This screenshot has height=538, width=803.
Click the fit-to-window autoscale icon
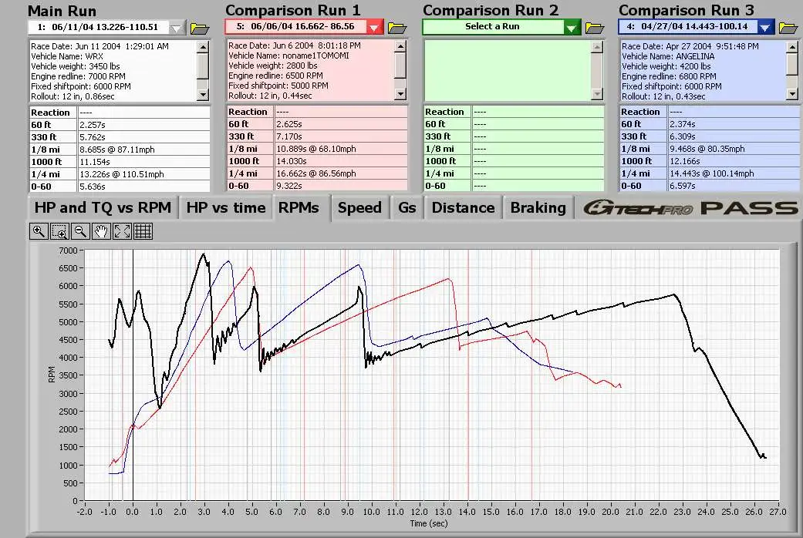pyautogui.click(x=122, y=230)
